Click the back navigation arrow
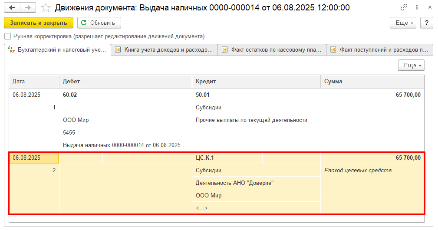This screenshot has height=230, width=438. coord(13,8)
